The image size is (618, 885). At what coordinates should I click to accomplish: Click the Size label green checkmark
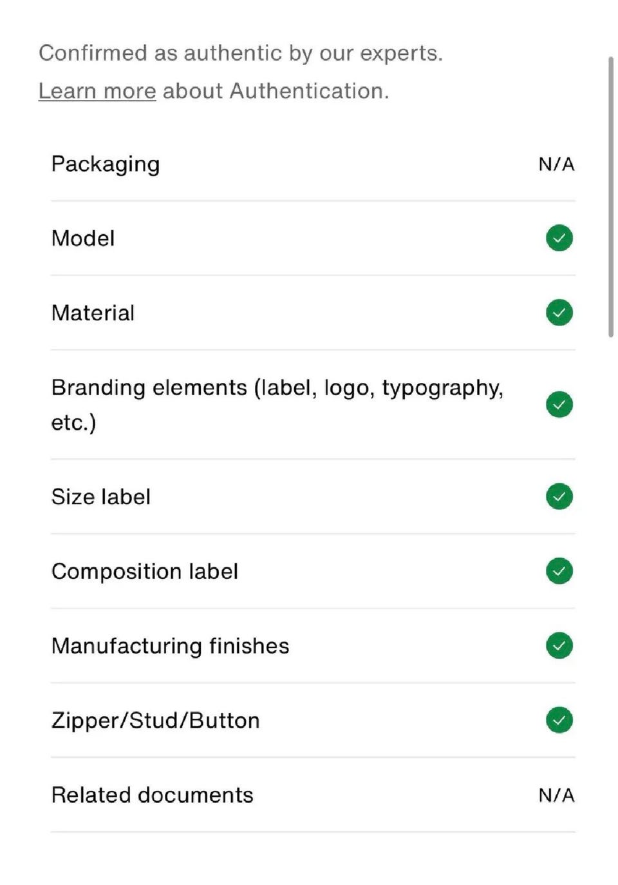[x=559, y=496]
